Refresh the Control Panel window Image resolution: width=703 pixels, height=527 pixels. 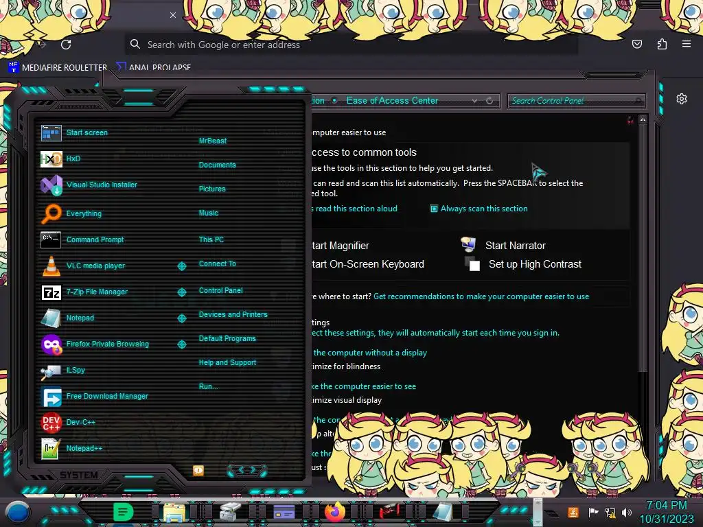click(489, 101)
